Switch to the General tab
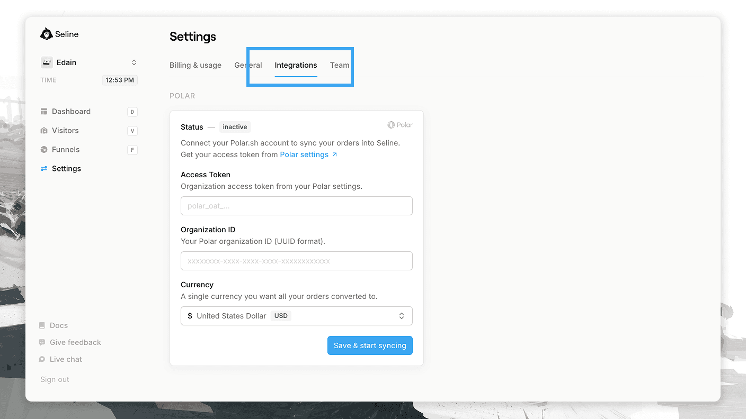Viewport: 746px width, 419px height. coord(248,65)
